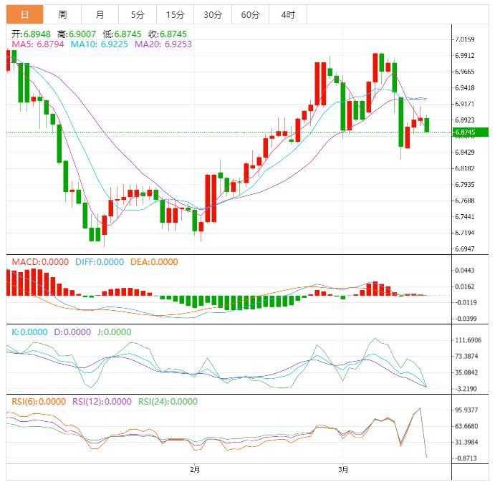Click the 31.3984 RSI axis label
This screenshot has width=495, height=487.
[466, 442]
